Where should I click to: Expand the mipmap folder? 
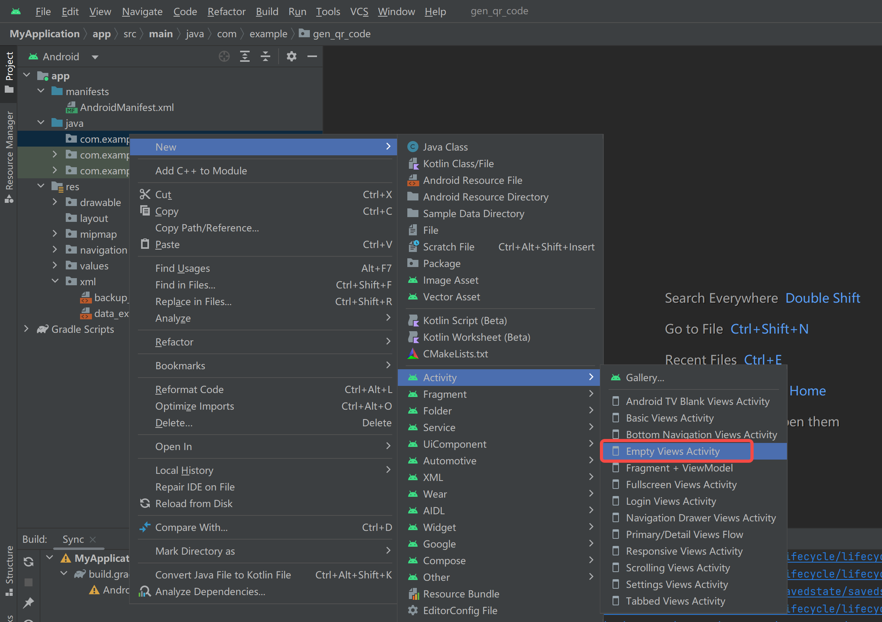[55, 233]
